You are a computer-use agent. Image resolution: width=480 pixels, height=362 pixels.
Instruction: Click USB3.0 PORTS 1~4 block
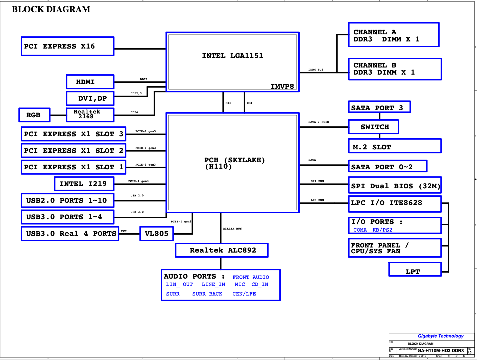(68, 217)
